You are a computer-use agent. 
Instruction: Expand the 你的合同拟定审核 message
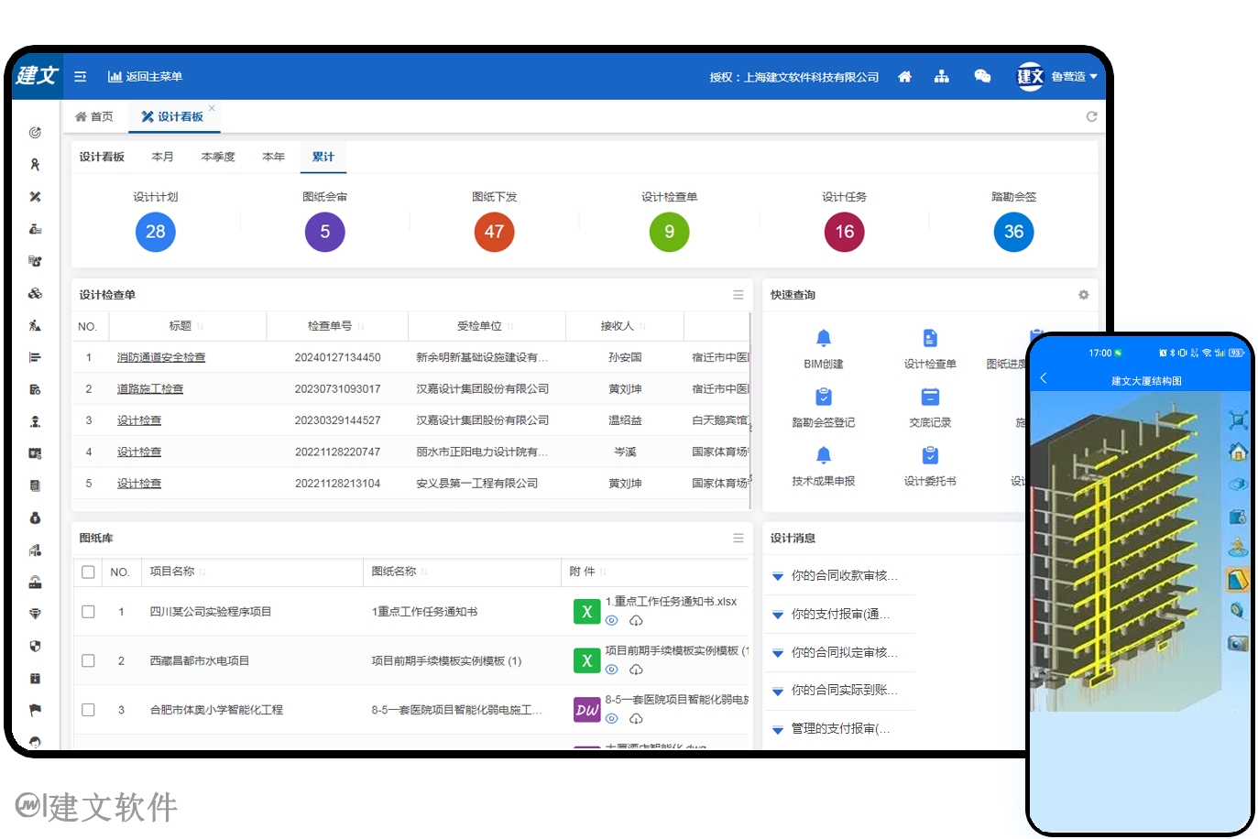(x=778, y=653)
